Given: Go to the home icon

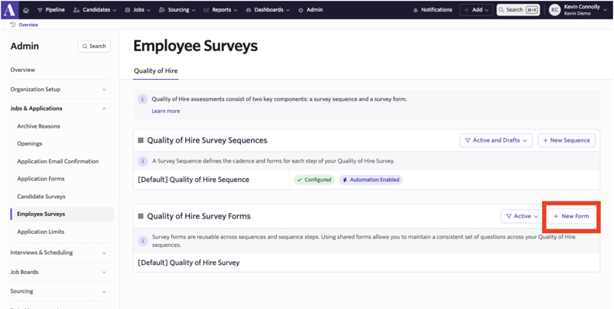Looking at the screenshot, I should 26,10.
